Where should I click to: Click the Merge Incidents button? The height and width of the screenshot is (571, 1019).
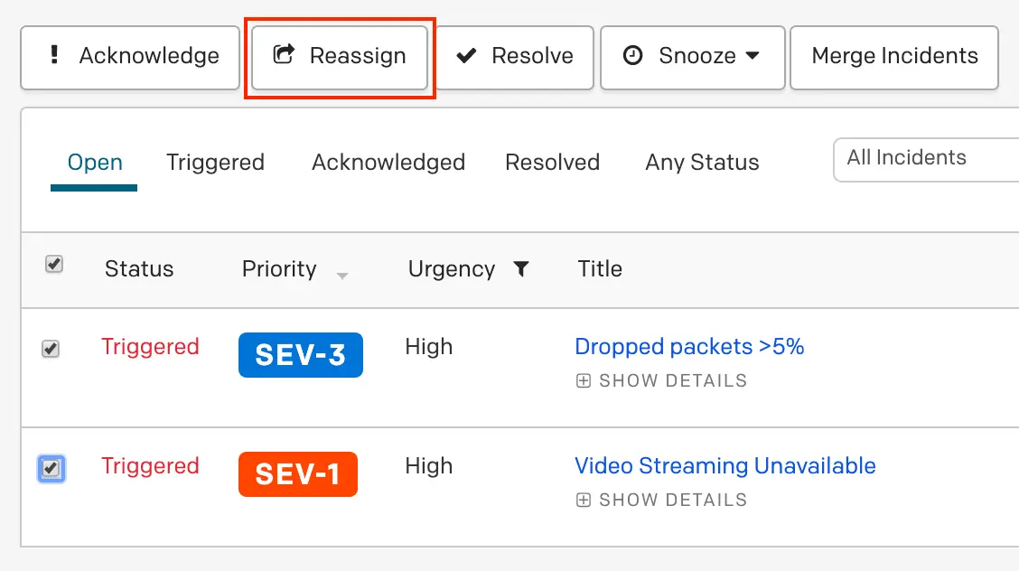(894, 57)
